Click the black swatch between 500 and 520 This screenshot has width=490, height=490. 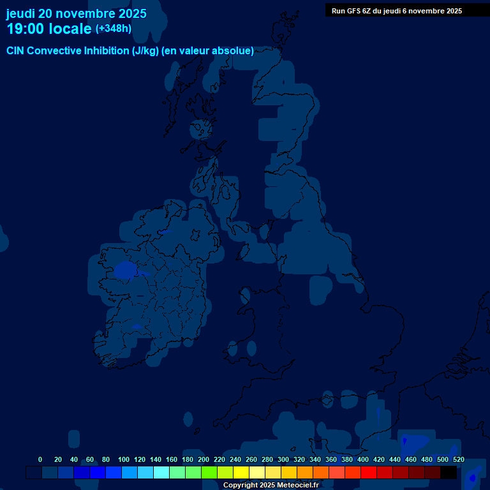(x=449, y=472)
